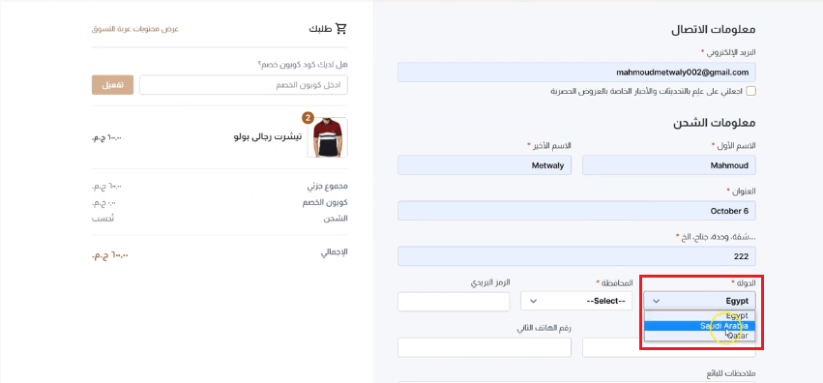Open the Egypt country combo box
823x383 pixels.
tap(699, 301)
